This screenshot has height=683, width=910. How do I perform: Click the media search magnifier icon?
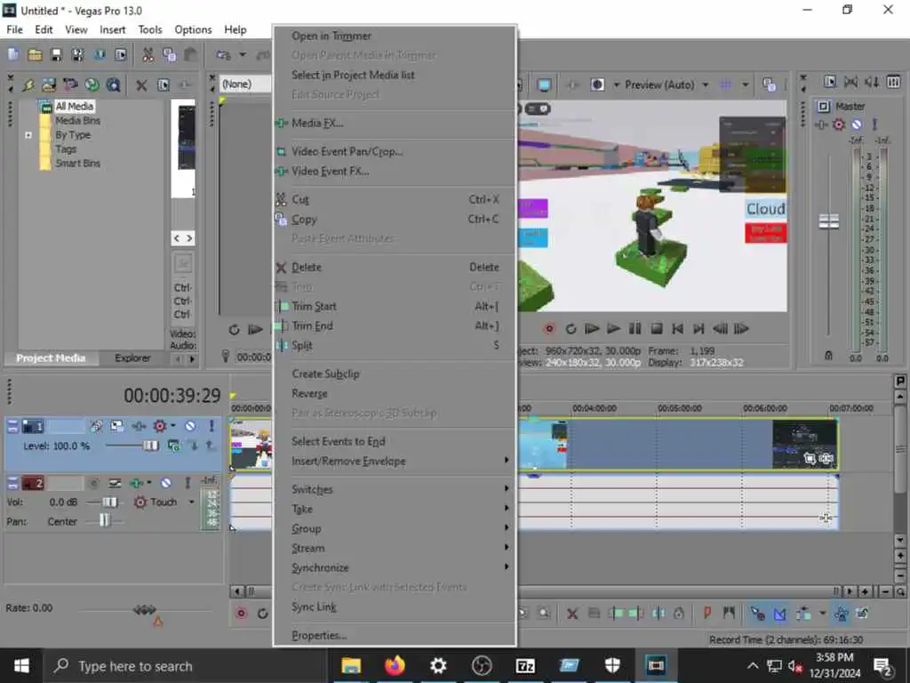click(x=113, y=85)
